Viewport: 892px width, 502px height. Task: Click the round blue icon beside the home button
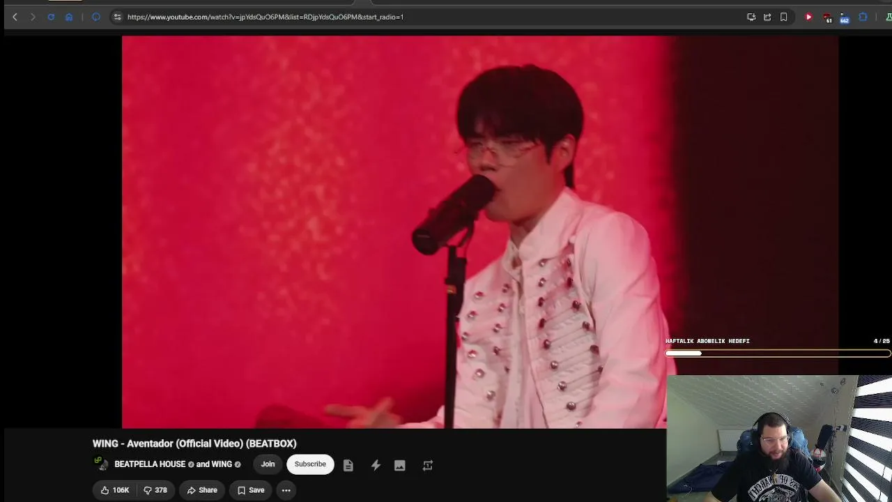96,17
